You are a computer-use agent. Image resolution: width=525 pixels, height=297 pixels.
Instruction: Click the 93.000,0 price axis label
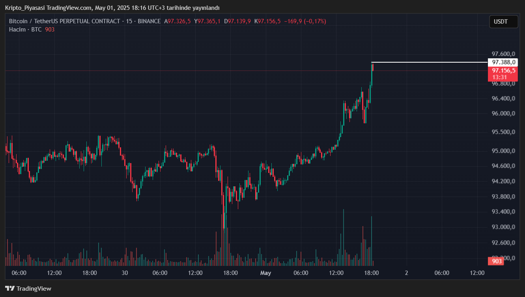pos(503,227)
